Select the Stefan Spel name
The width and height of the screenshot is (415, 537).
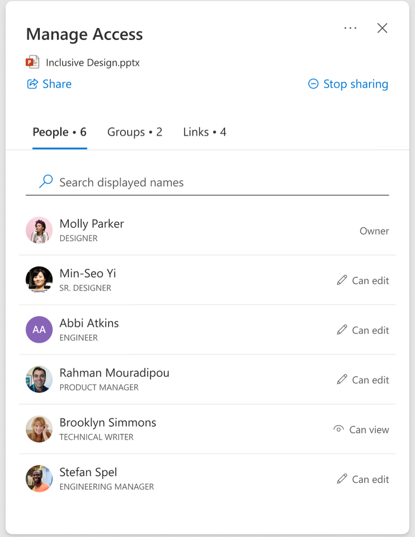click(88, 472)
